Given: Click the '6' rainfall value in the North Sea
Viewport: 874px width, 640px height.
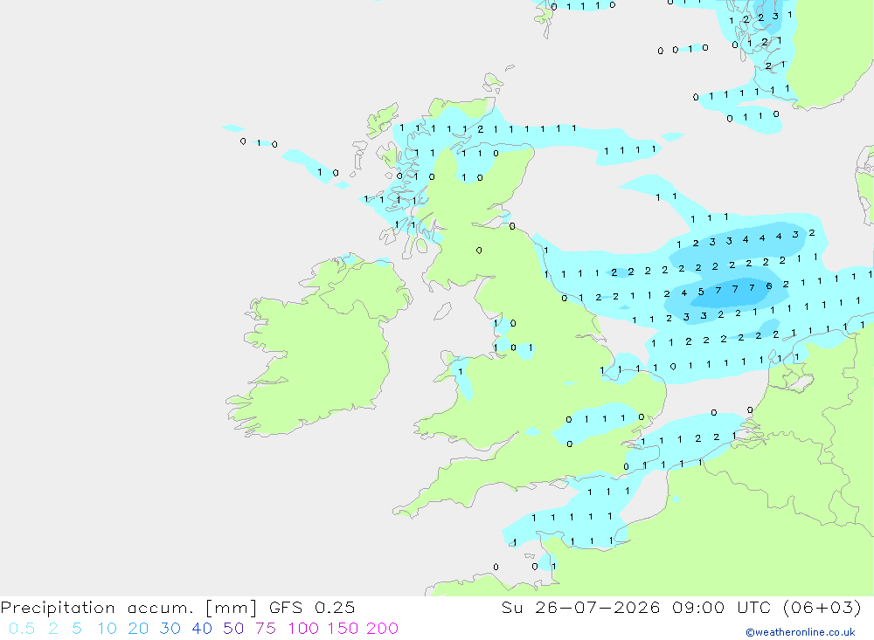Looking at the screenshot, I should pos(768,286).
